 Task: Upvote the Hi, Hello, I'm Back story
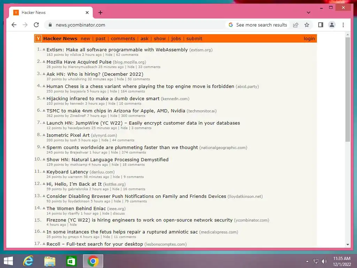[44, 184]
